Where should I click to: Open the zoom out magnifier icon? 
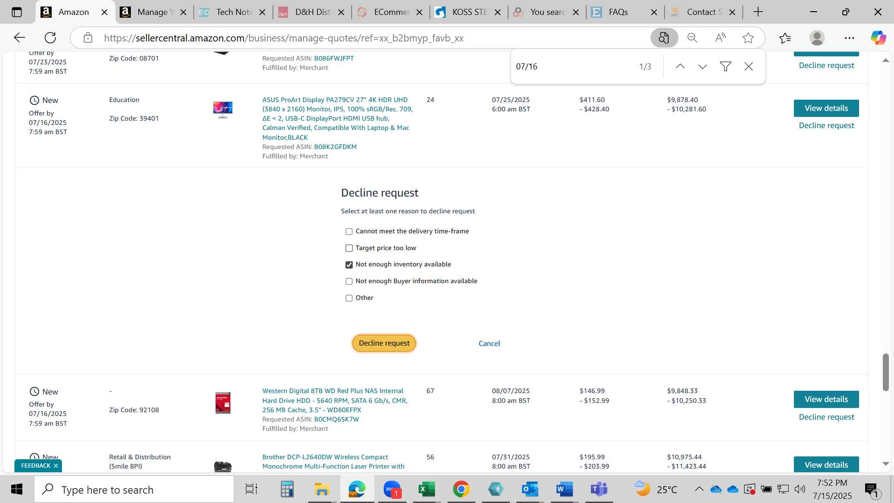click(692, 38)
